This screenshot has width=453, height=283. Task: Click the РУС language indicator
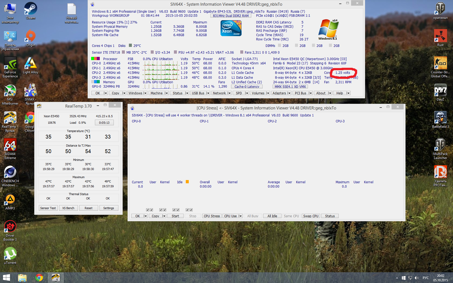coord(425,278)
